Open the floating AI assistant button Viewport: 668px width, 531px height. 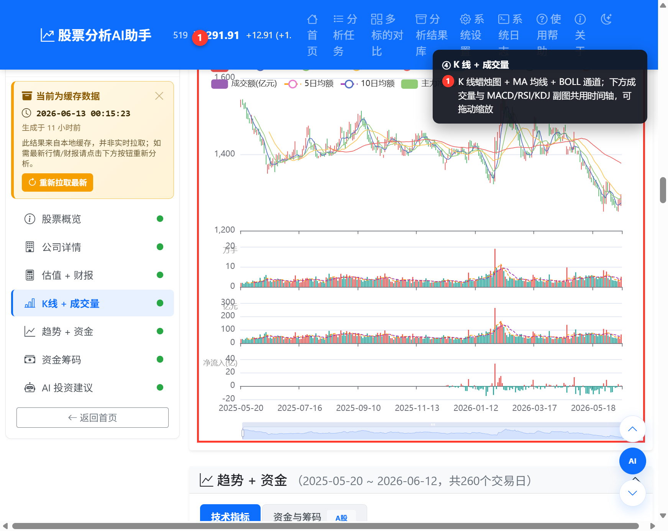[632, 461]
